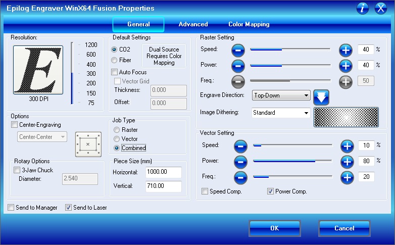
Task: Open the Engrave Direction dropdown
Action: (x=281, y=95)
